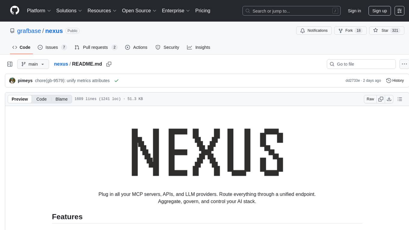
Task: View the file History
Action: [395, 81]
